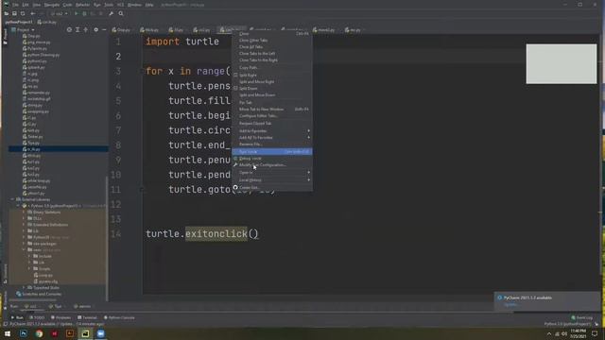Choose the highlighted Run entry
The height and width of the screenshot is (340, 605).
click(272, 152)
